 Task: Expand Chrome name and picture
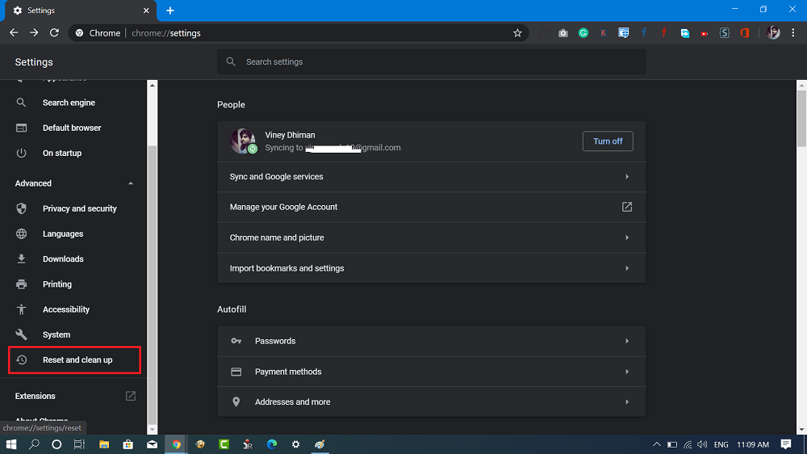click(x=431, y=238)
